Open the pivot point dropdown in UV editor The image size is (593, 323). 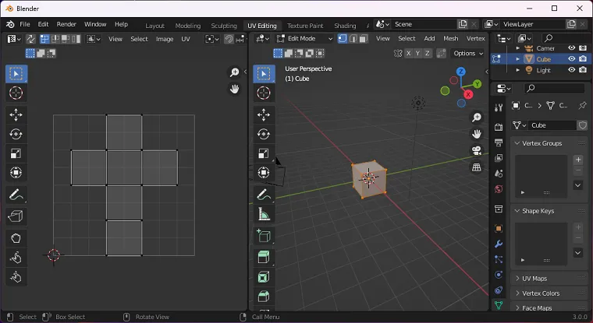[211, 39]
